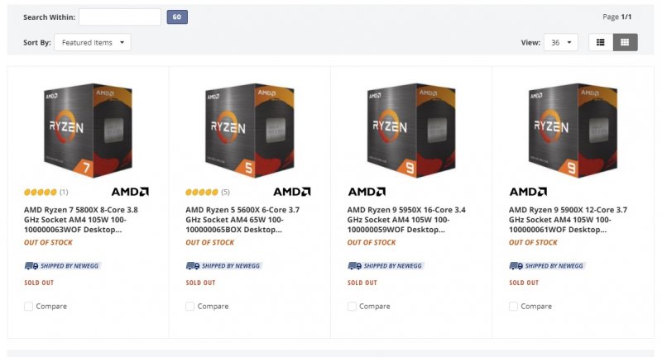662x357 pixels.
Task: Open AMD Ryzen 9 5950X 16-Core product link
Action: (x=406, y=220)
